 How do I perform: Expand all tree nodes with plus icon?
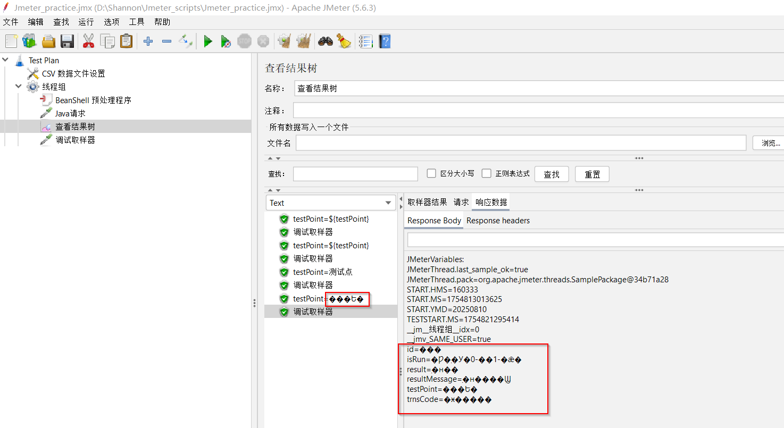pos(148,41)
